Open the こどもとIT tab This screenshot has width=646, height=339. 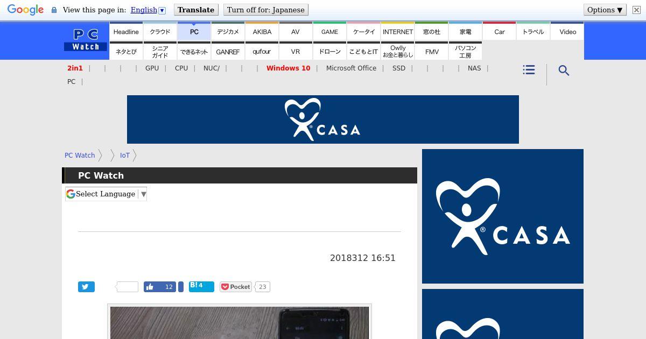click(x=363, y=51)
